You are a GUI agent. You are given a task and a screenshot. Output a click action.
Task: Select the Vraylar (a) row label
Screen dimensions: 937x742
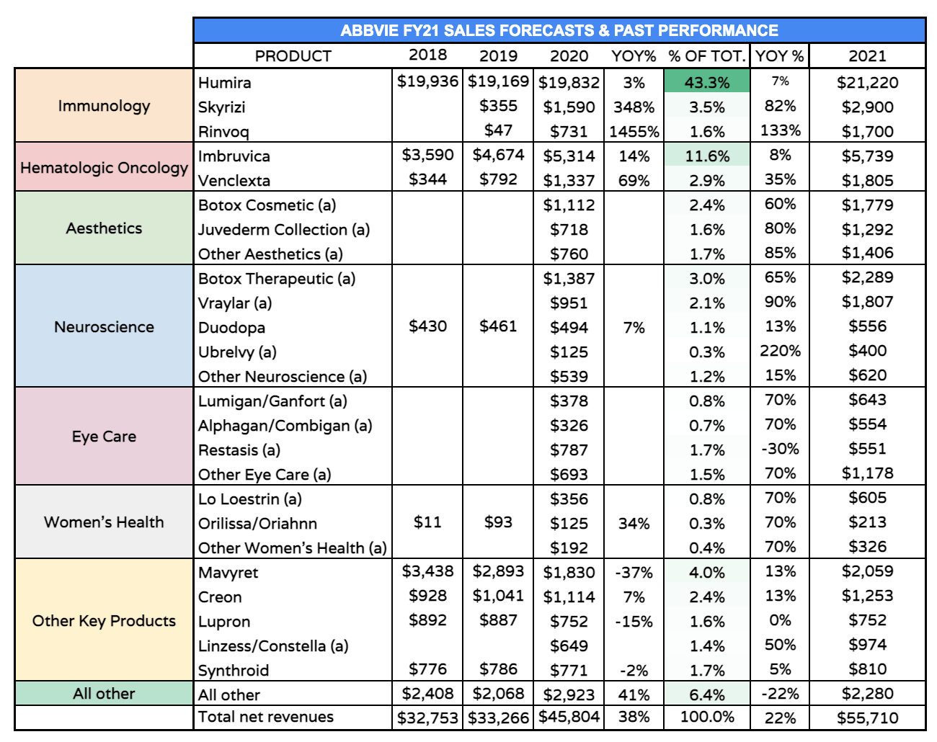click(235, 303)
